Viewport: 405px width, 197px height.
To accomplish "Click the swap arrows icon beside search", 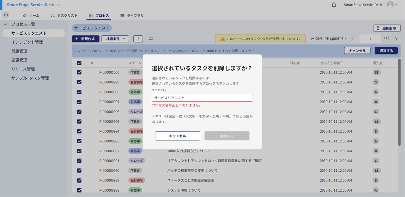I will (x=151, y=39).
